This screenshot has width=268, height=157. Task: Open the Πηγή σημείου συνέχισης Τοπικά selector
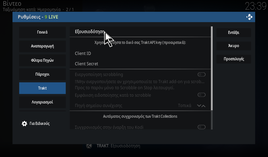pos(140,106)
